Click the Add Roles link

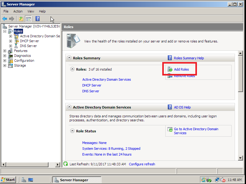click(181, 69)
